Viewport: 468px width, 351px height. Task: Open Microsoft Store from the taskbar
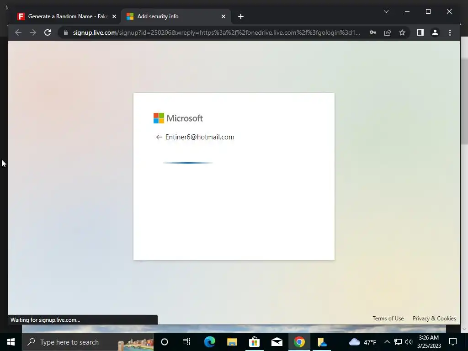pyautogui.click(x=254, y=342)
